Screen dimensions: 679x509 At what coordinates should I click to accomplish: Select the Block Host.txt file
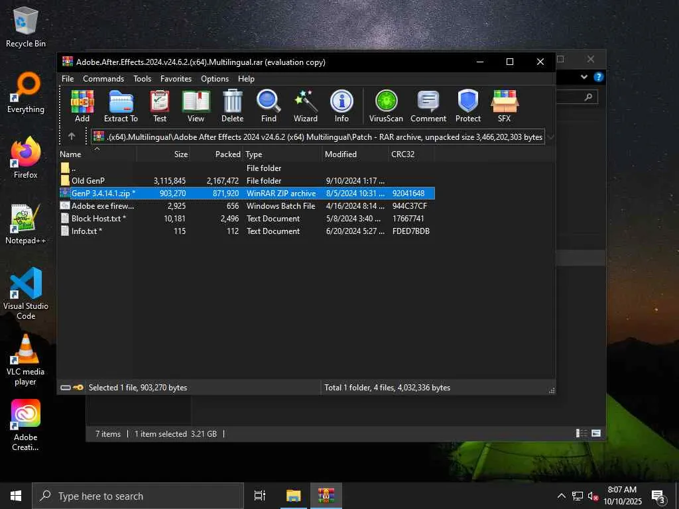coord(247,218)
